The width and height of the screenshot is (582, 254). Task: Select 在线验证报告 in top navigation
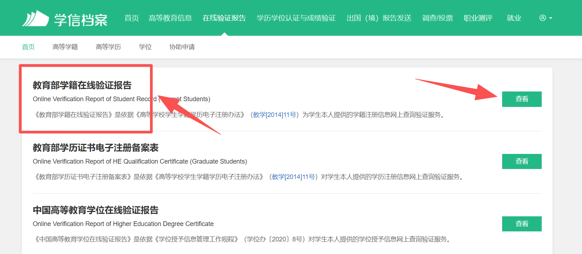(x=224, y=18)
